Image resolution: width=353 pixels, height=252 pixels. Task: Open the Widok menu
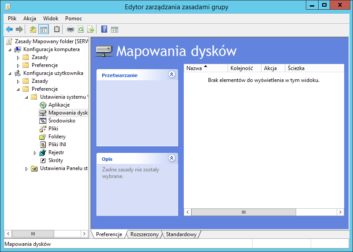pyautogui.click(x=51, y=19)
